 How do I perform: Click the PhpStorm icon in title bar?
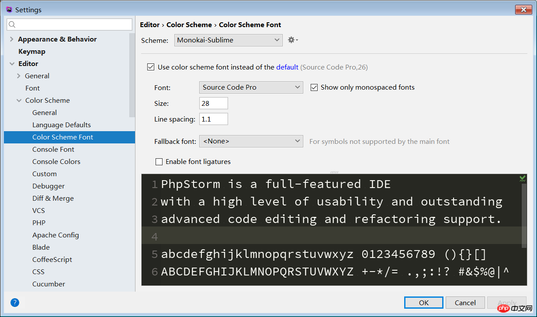pos(9,9)
